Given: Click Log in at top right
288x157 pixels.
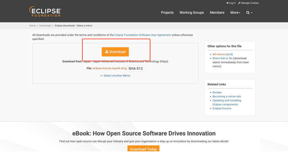Looking at the screenshot, I should tap(231, 3).
